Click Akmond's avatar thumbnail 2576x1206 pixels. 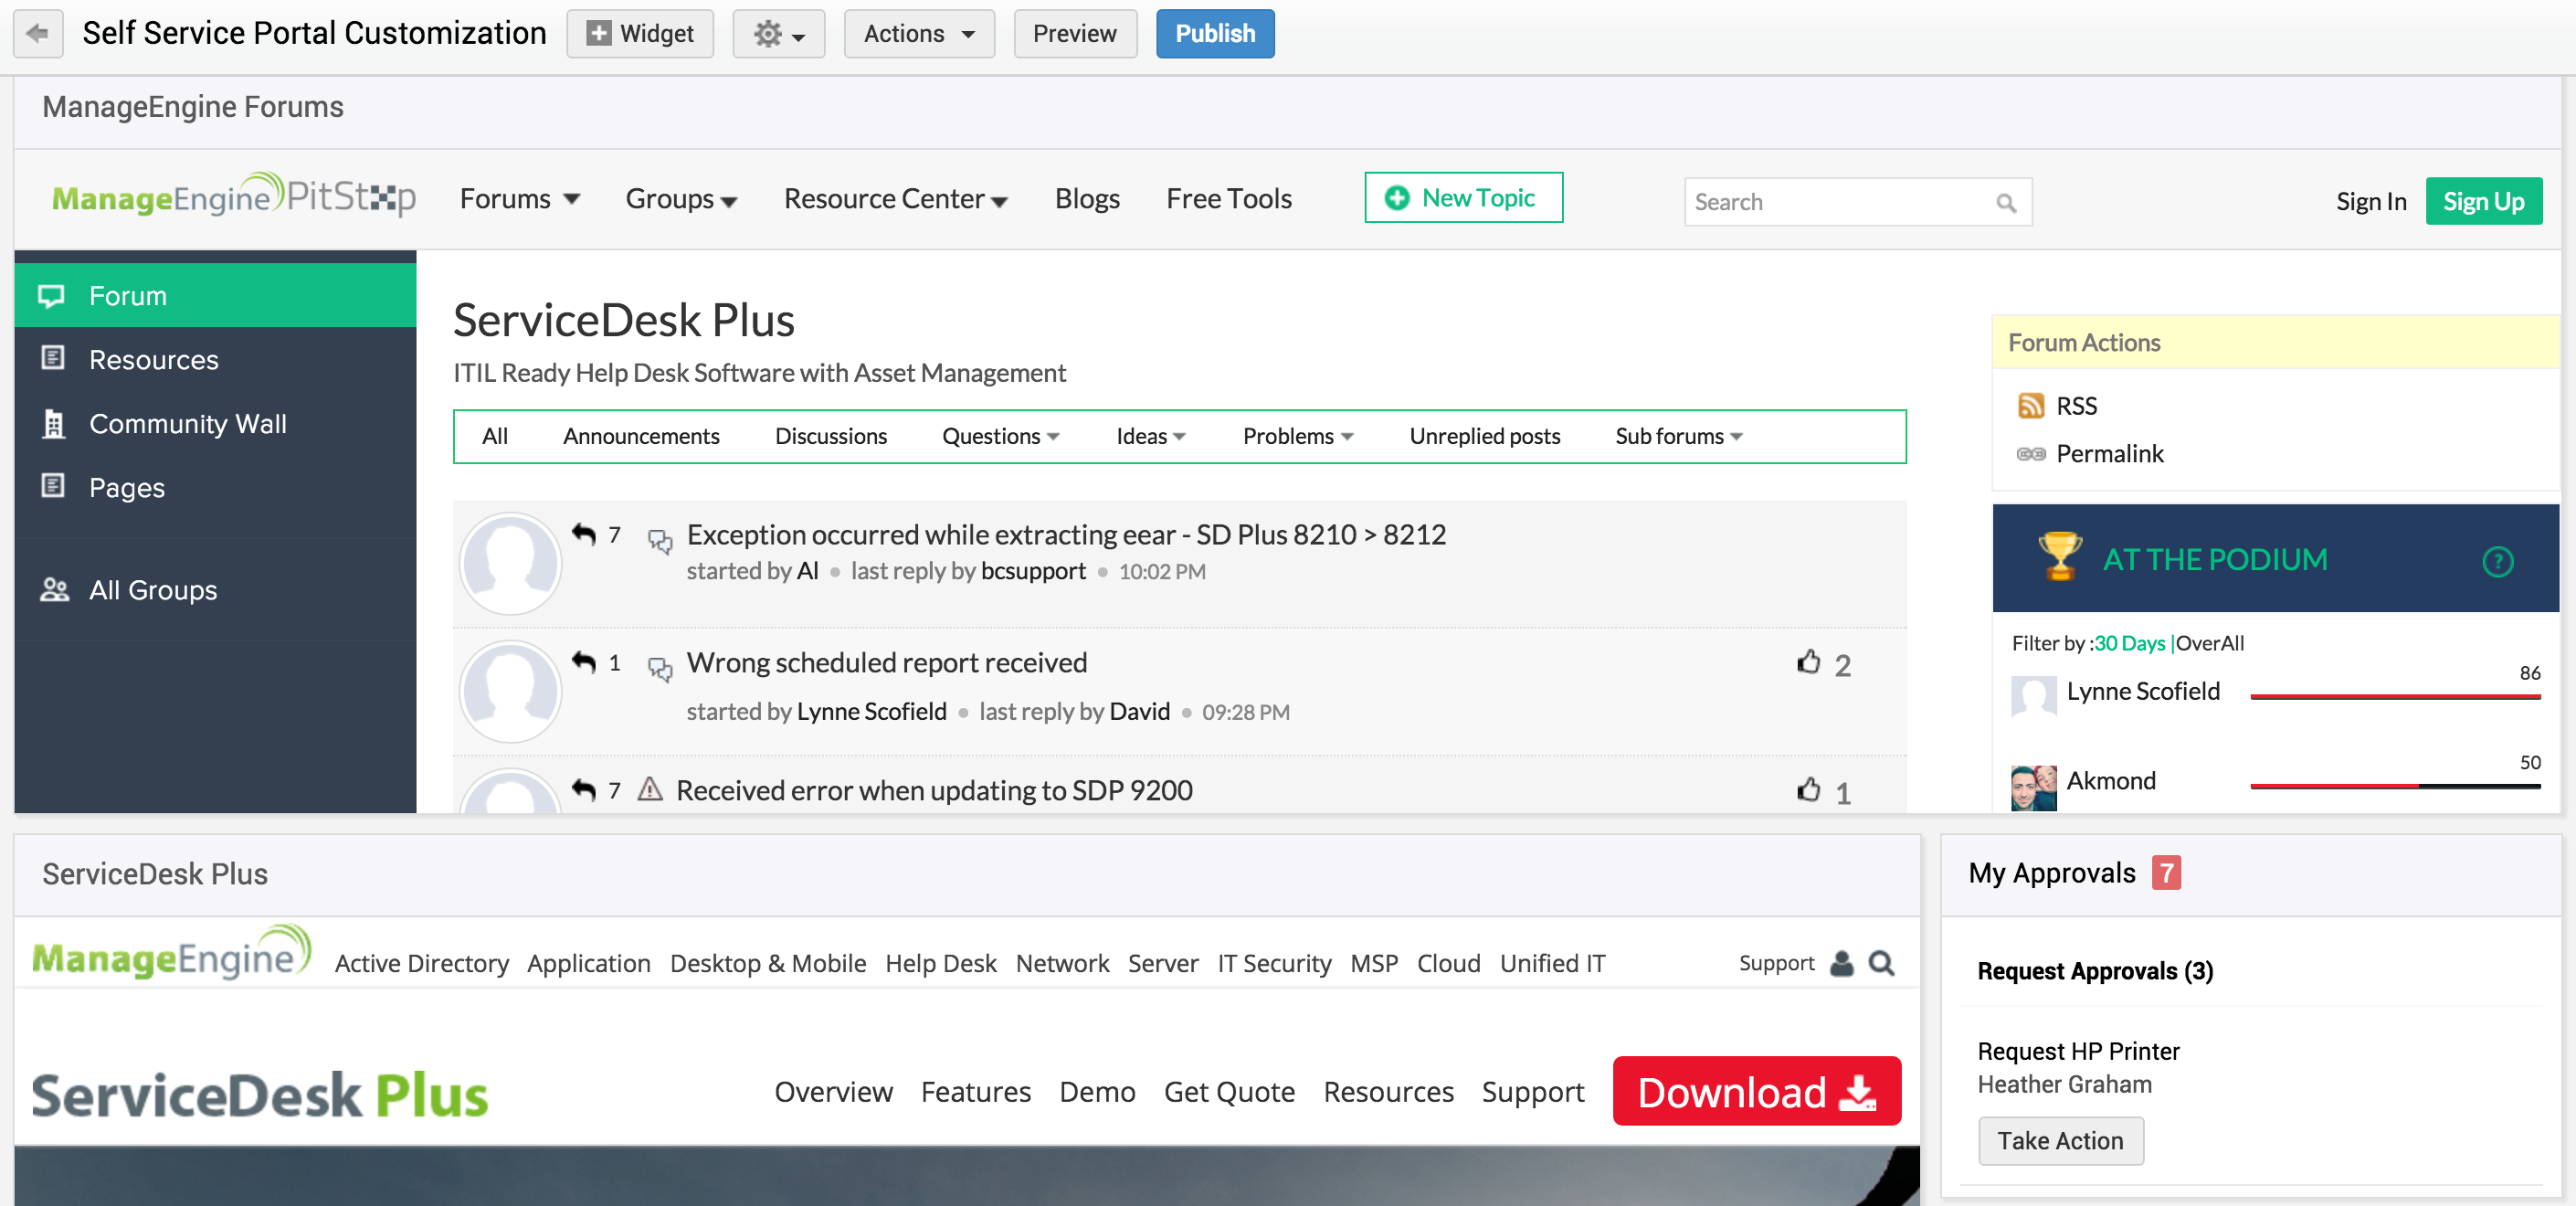[2034, 787]
